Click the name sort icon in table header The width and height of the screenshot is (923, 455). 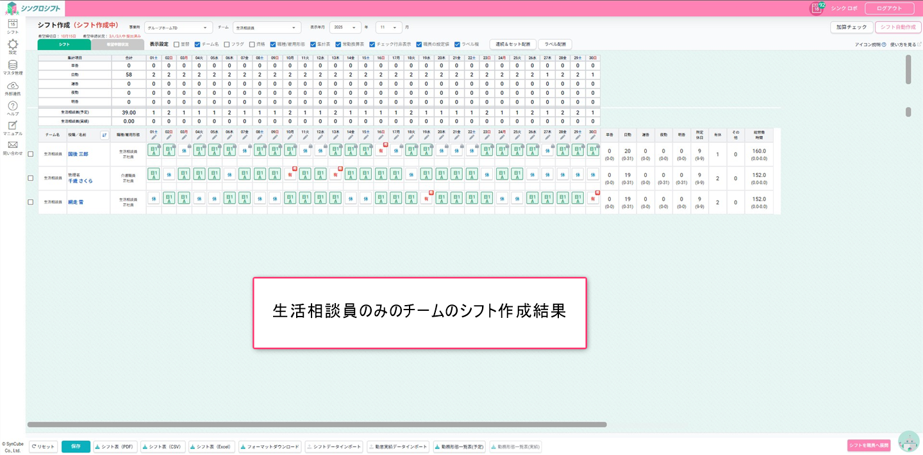tap(104, 135)
